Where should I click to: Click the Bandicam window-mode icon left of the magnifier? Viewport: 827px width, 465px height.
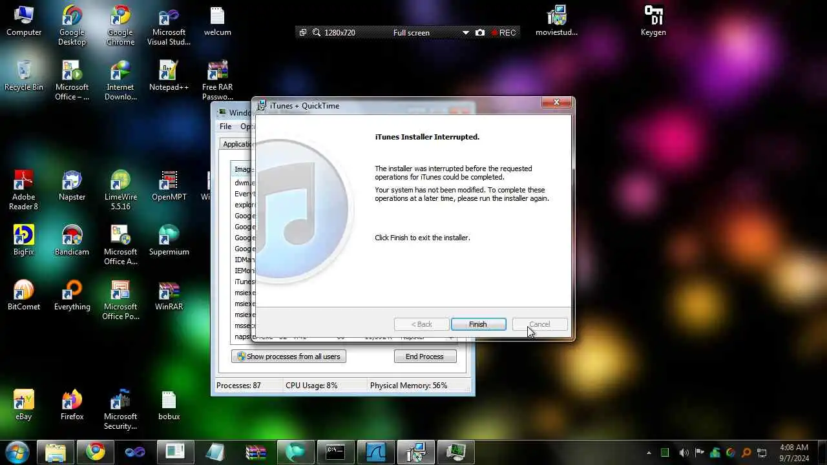[302, 32]
